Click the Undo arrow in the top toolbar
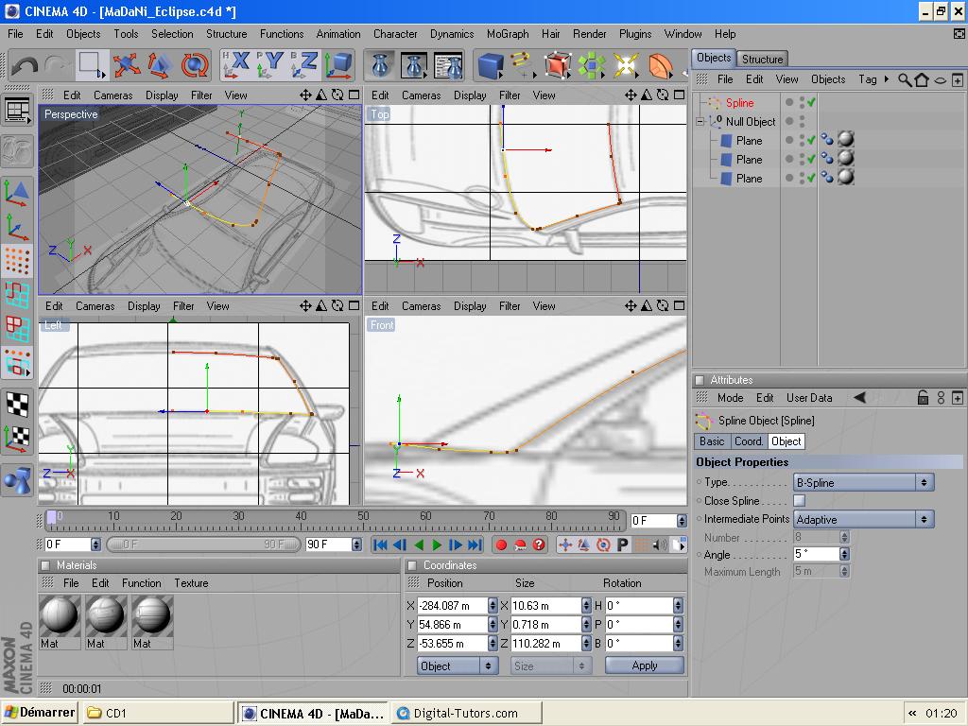 26,65
